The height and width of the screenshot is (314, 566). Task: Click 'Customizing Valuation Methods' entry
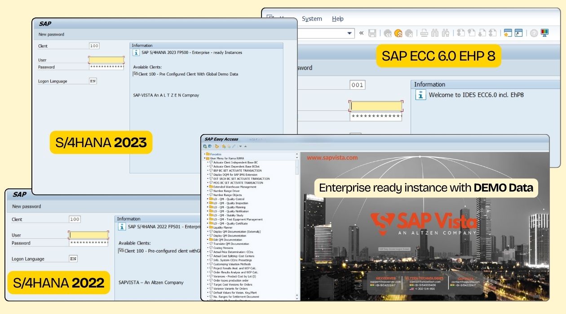232,264
